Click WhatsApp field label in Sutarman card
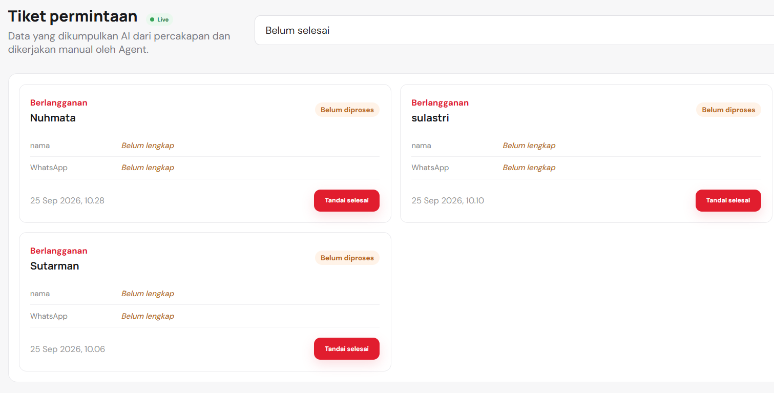The image size is (774, 393). tap(49, 316)
